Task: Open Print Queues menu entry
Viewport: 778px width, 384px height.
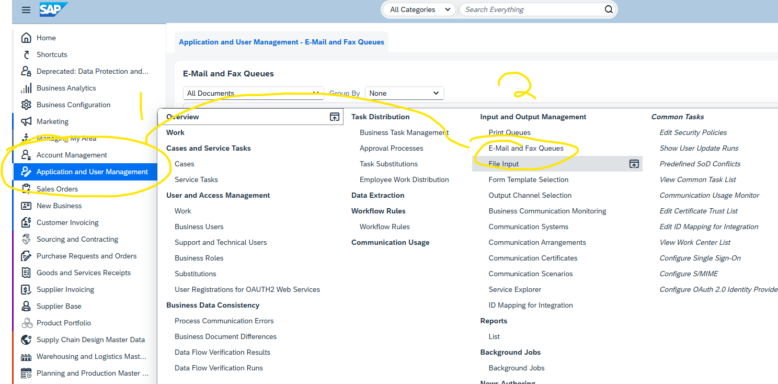Action: tap(509, 132)
